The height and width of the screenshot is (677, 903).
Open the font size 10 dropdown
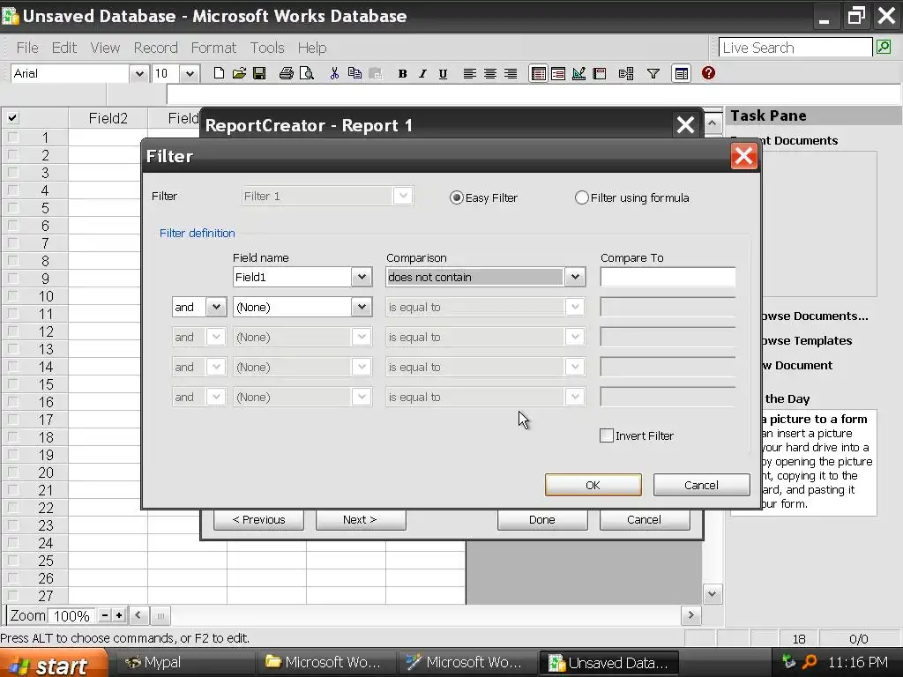coord(190,74)
